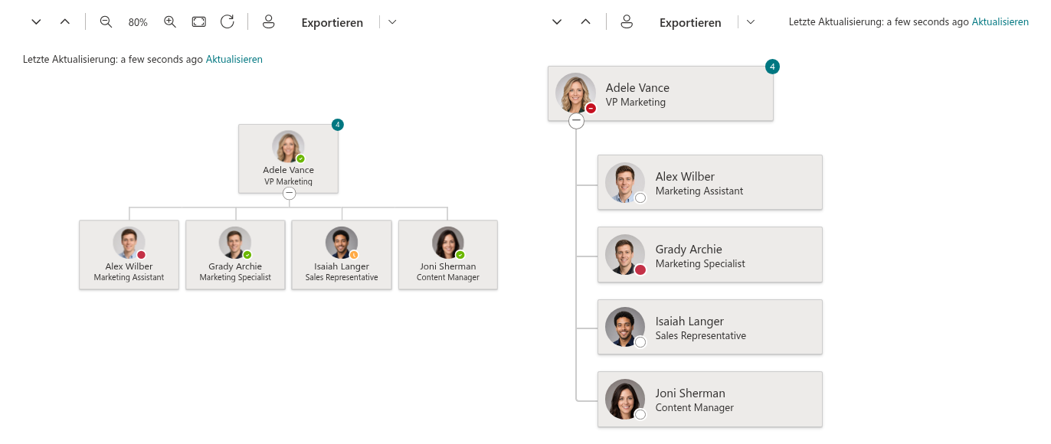The height and width of the screenshot is (444, 1051).
Task: Click the "4" count badge on vertical chart
Action: click(773, 67)
